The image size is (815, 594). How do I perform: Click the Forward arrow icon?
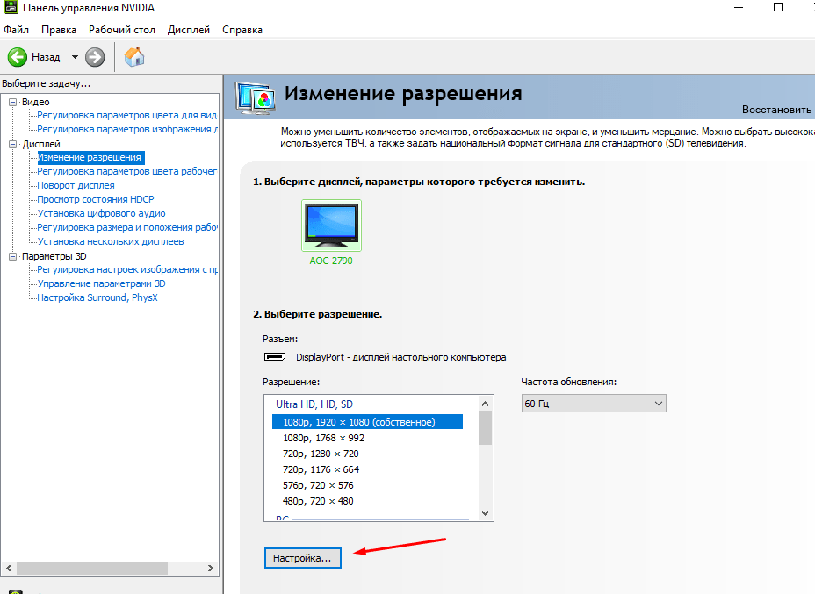click(x=95, y=57)
